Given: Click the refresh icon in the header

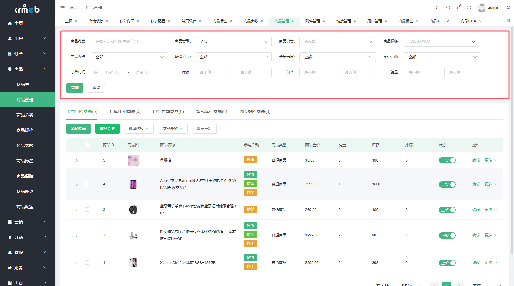Looking at the screenshot, I should 438,8.
